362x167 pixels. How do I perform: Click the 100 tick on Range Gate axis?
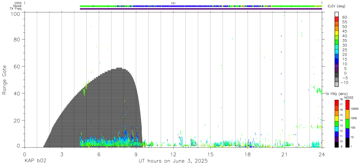pos(16,14)
